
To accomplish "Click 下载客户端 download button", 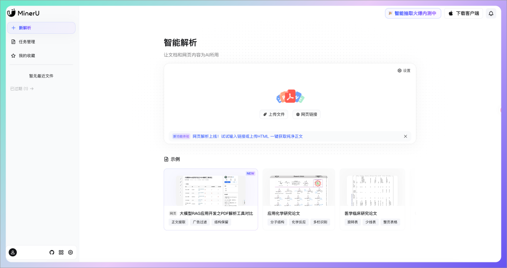I will click(463, 13).
